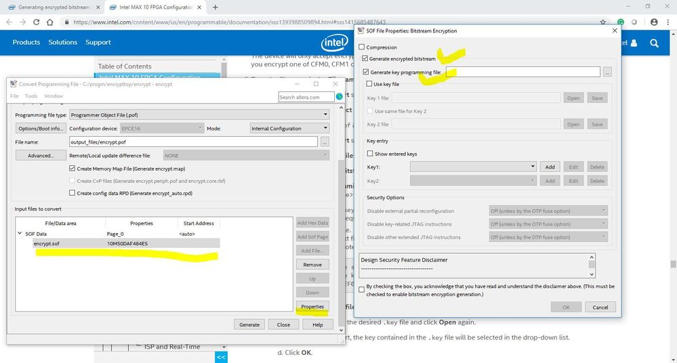The image size is (677, 363).
Task: Open the Tools menu
Action: pos(31,95)
